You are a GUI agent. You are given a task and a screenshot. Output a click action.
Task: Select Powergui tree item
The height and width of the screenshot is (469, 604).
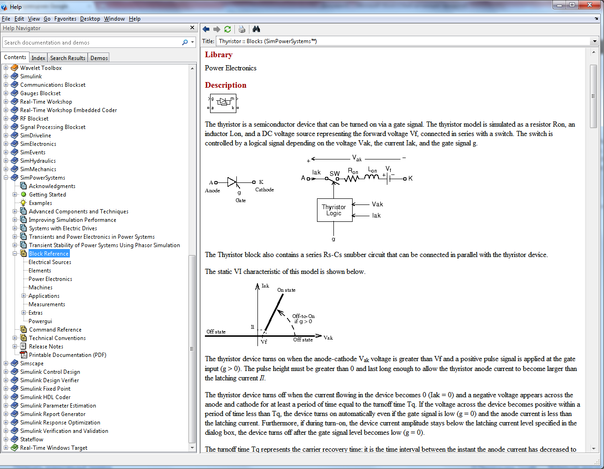40,321
